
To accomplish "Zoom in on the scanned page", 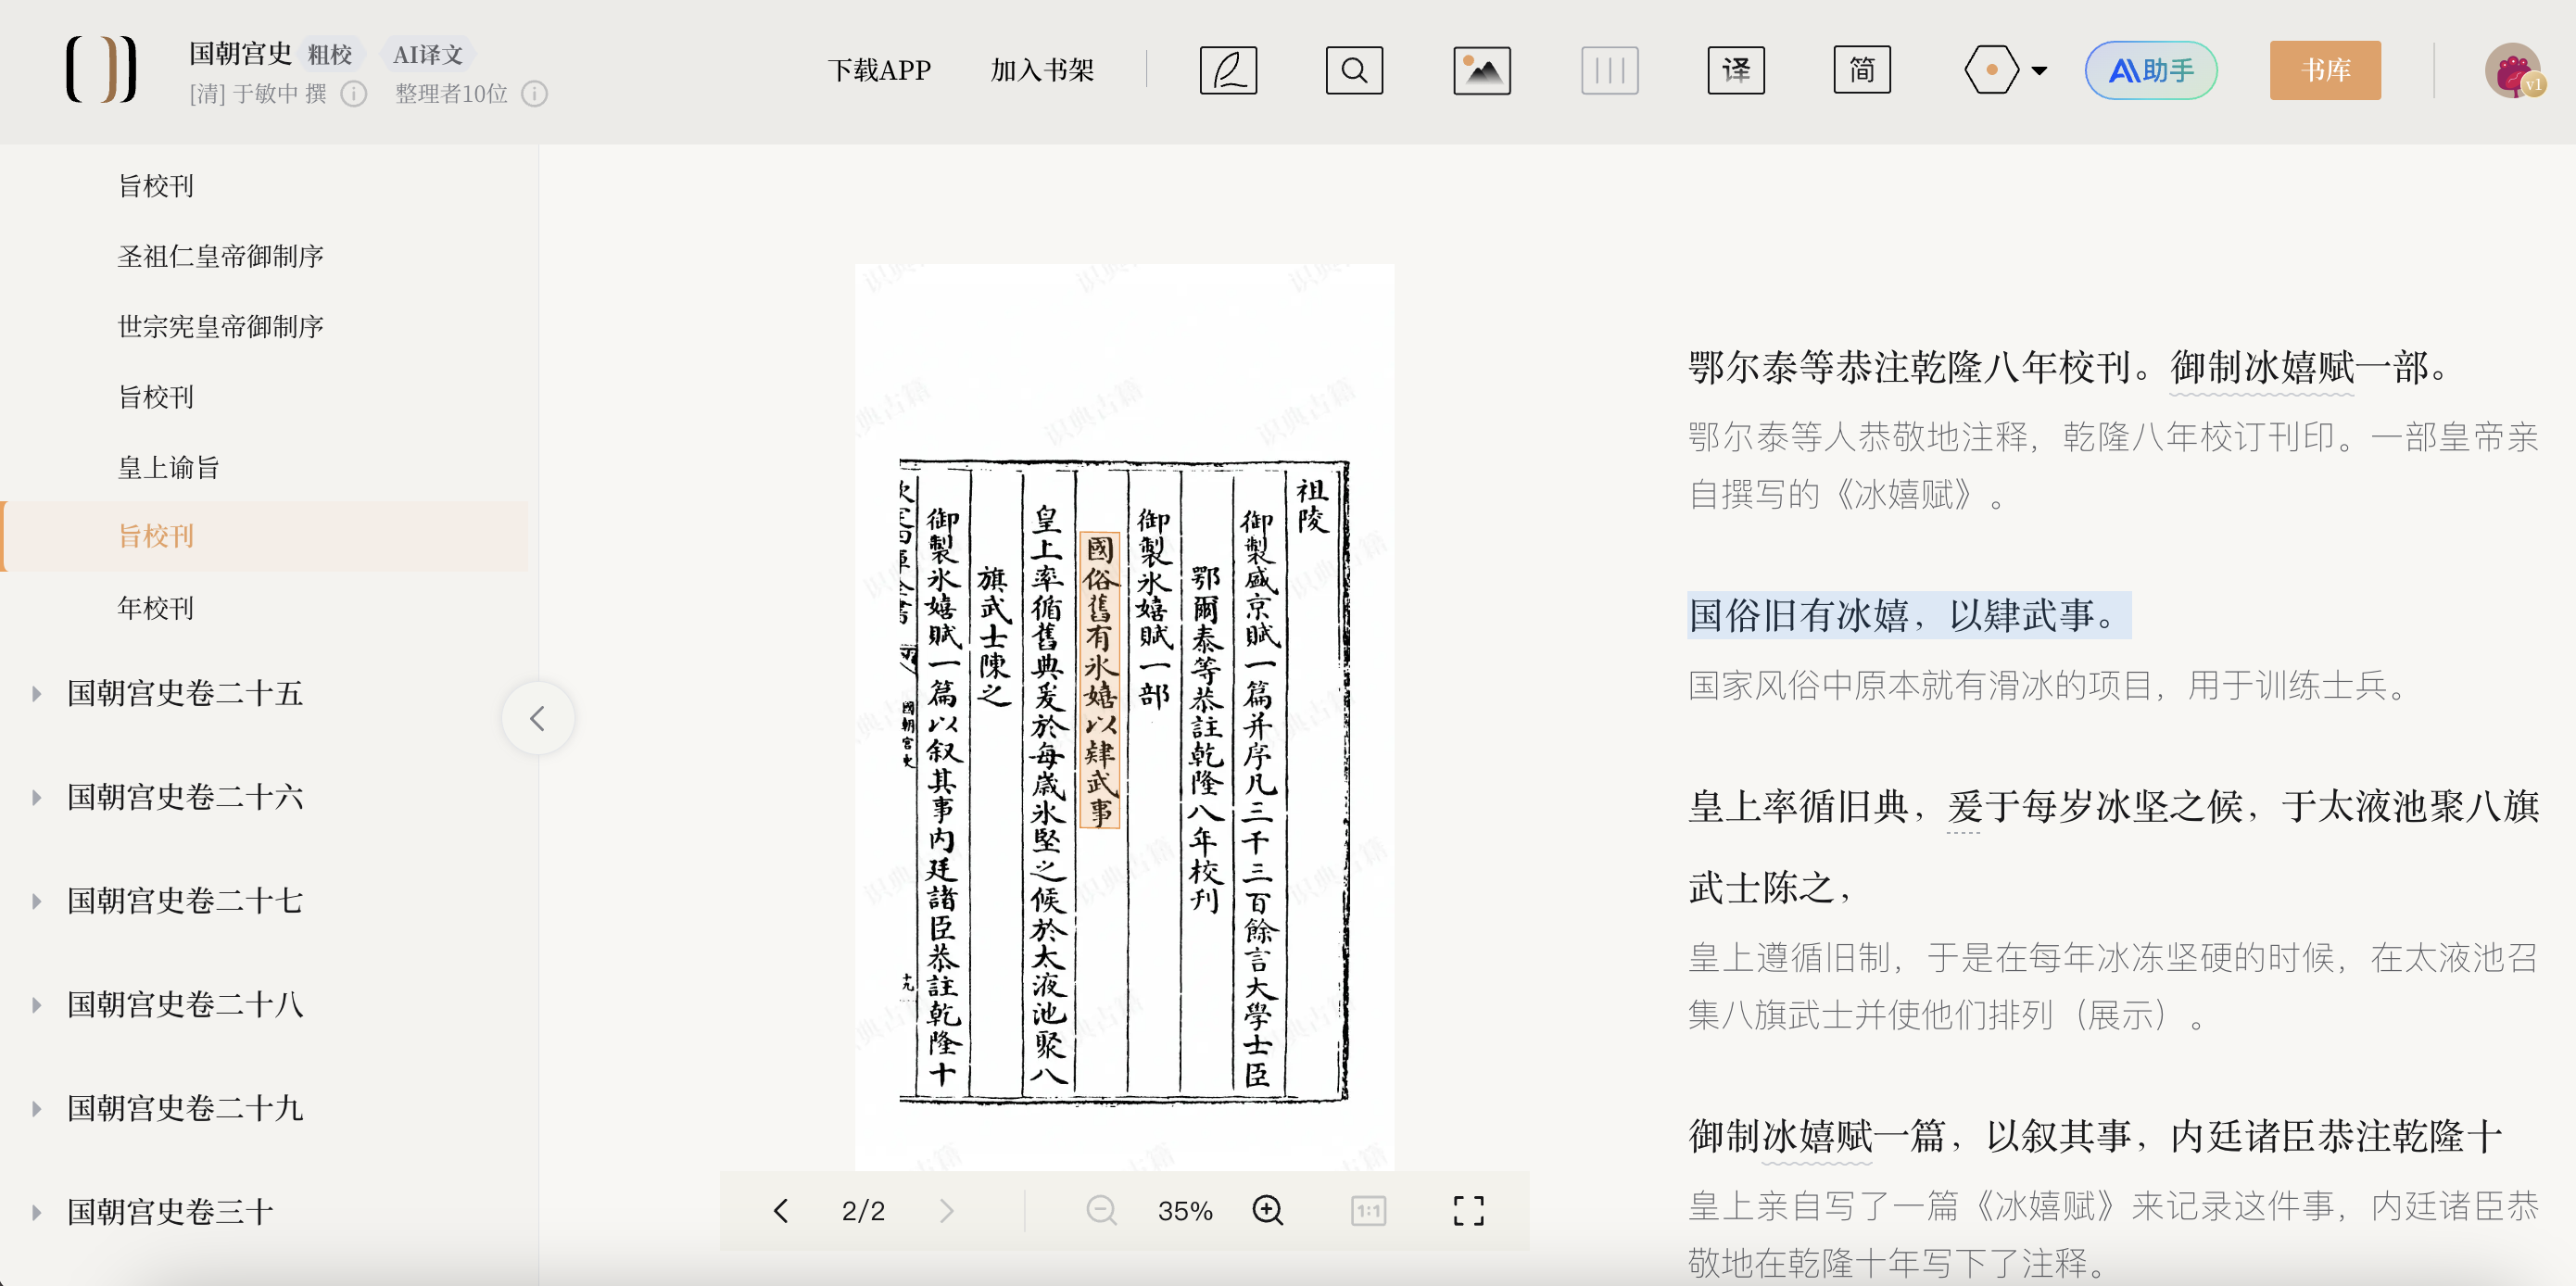I will 1267,1210.
